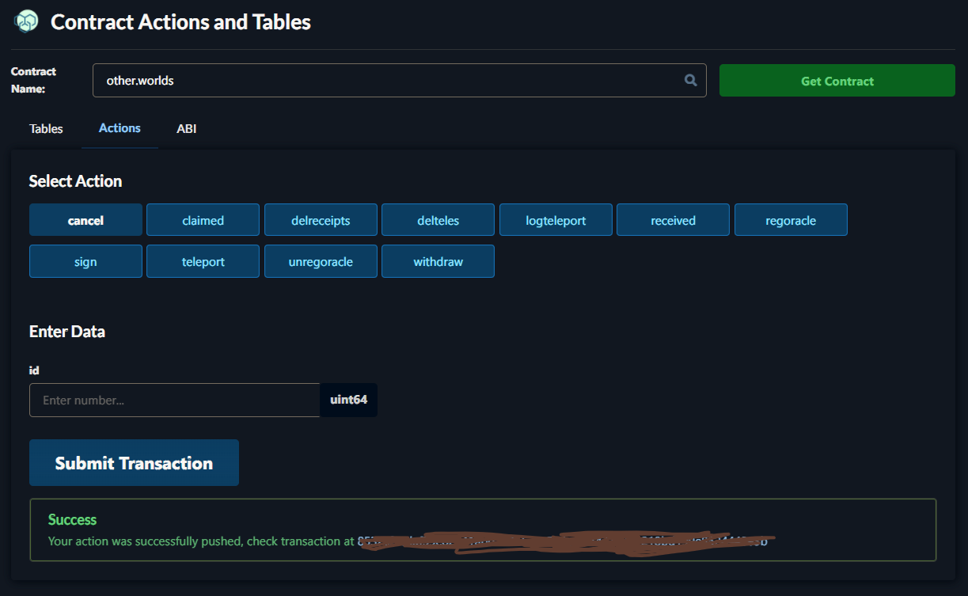The image size is (968, 596).
Task: Select the withdraw action
Action: (438, 261)
